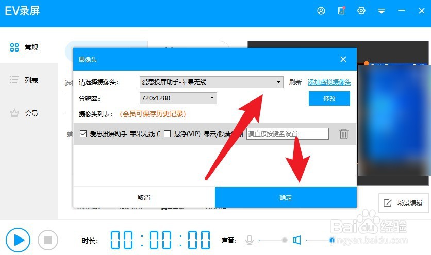Click the 刷新 refresh button

coord(295,82)
